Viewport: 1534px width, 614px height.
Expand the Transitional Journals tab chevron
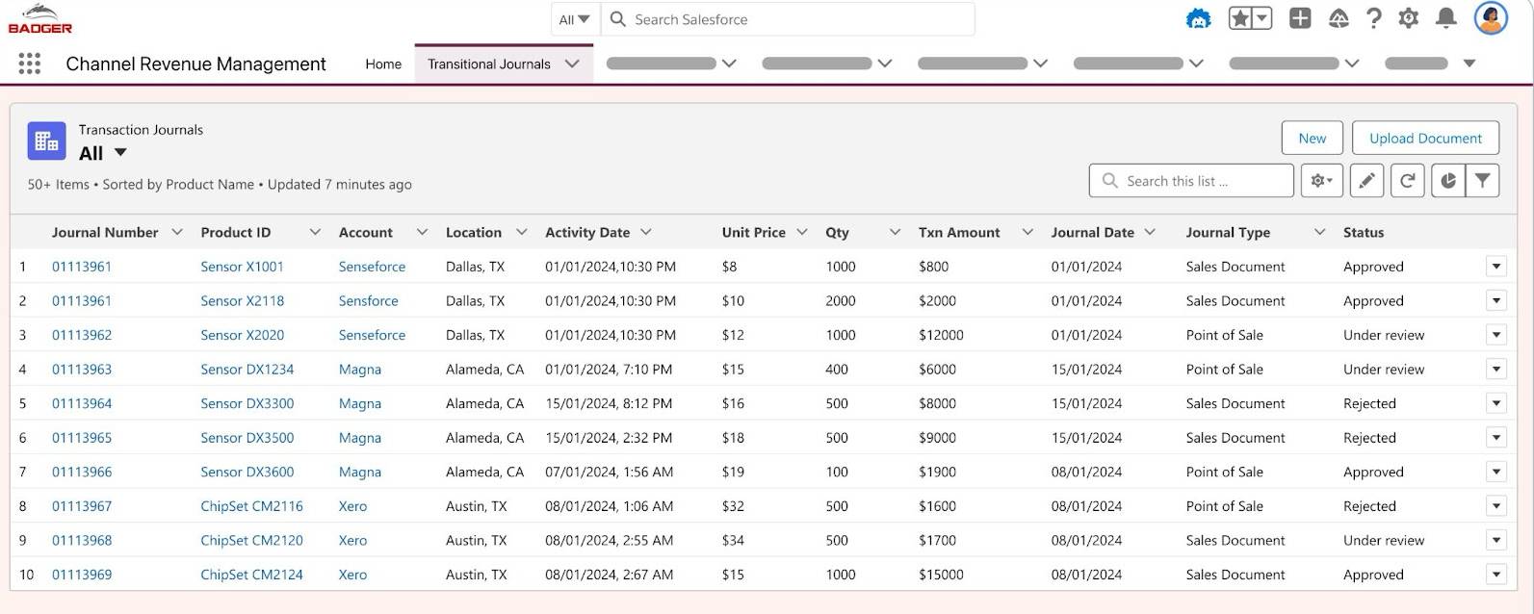572,64
